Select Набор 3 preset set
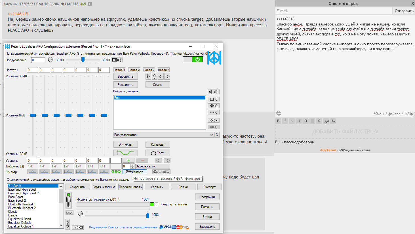The height and width of the screenshot is (234, 415). tap(149, 70)
